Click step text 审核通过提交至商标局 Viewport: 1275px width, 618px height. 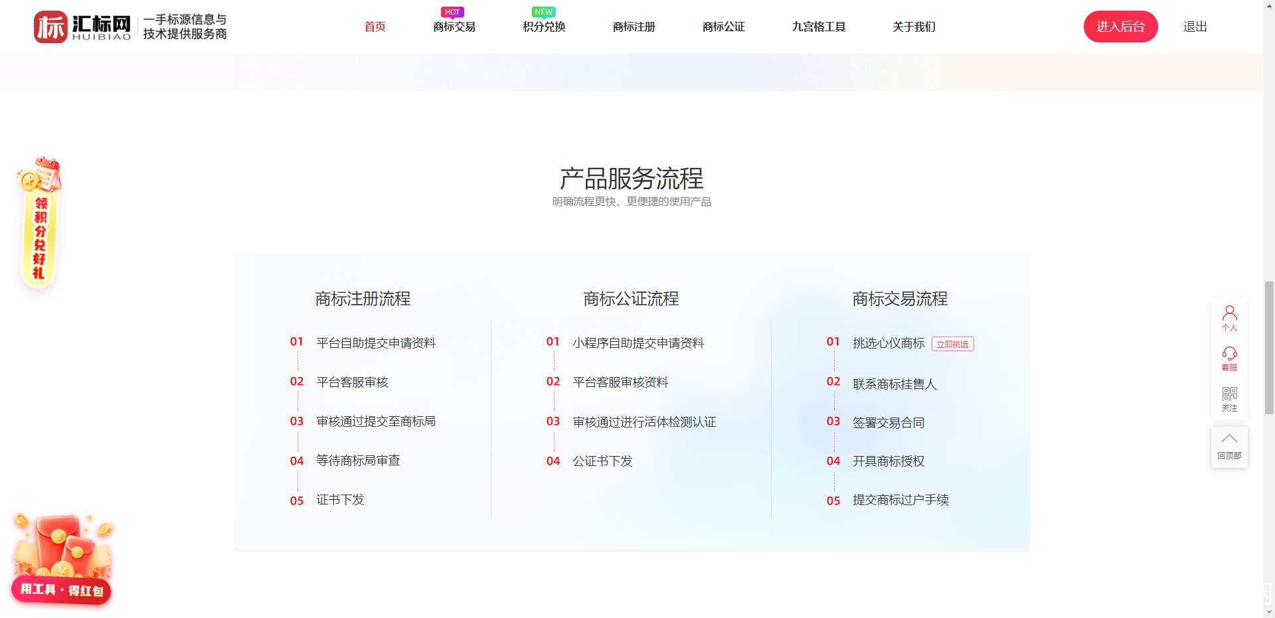[376, 422]
